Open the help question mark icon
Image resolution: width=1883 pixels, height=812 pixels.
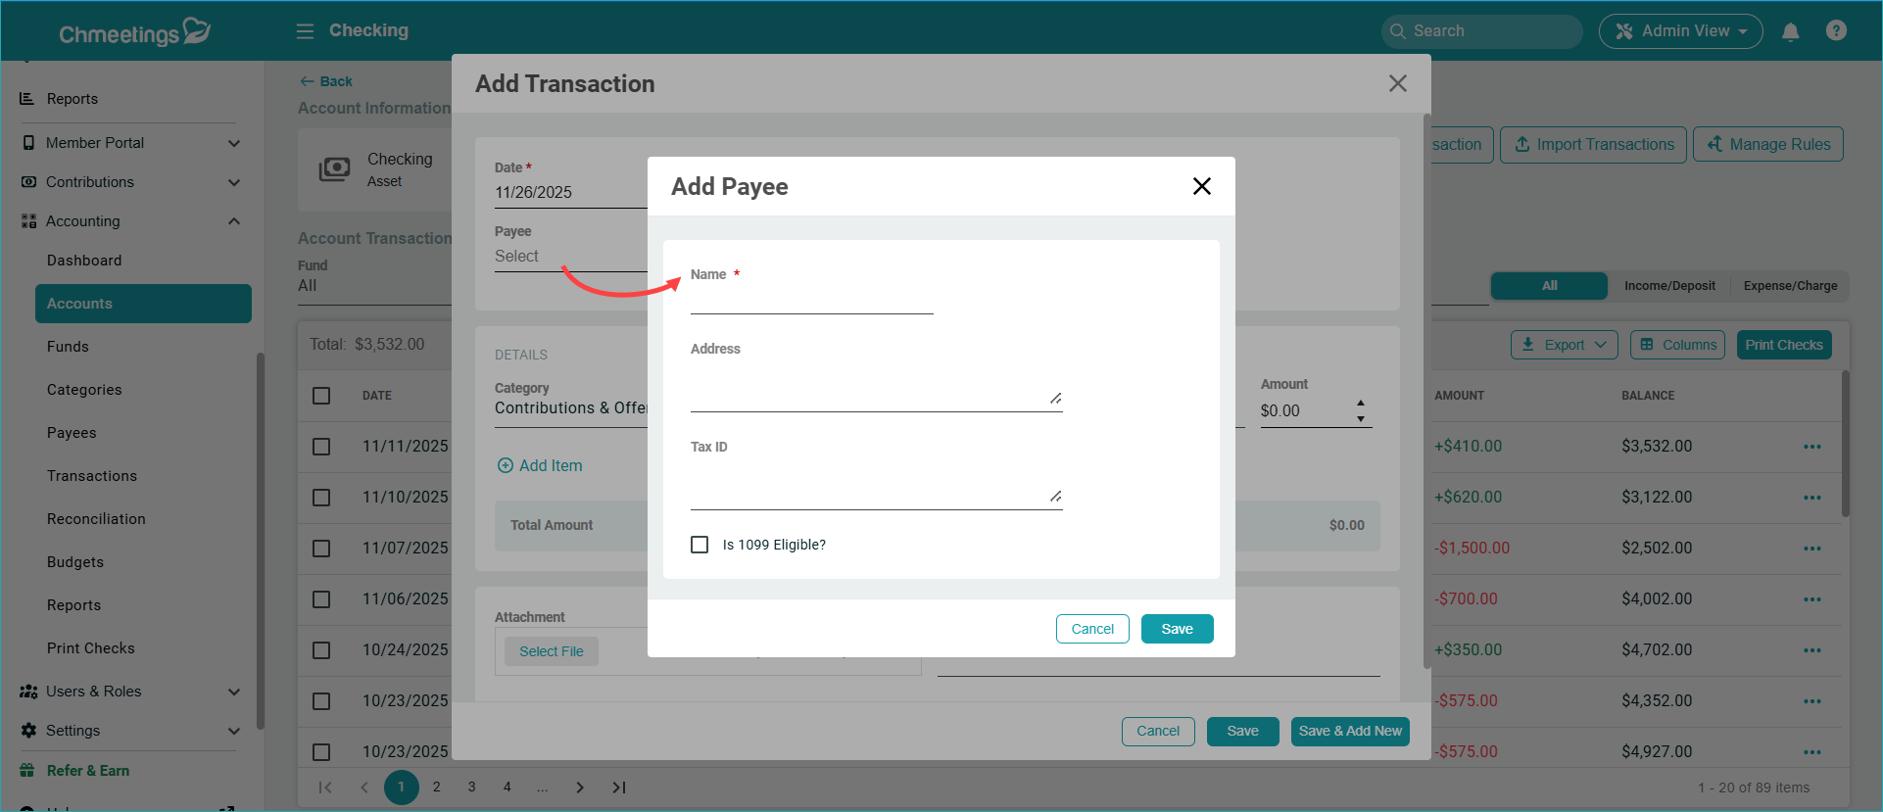pos(1836,30)
